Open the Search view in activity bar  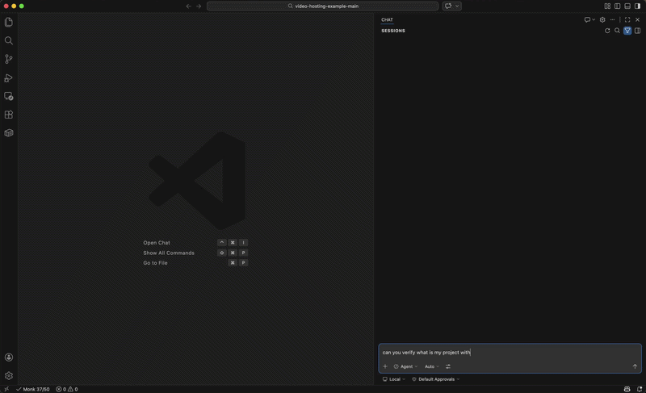click(9, 40)
